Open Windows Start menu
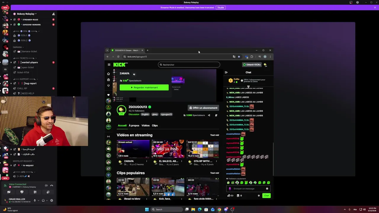 click(147, 209)
